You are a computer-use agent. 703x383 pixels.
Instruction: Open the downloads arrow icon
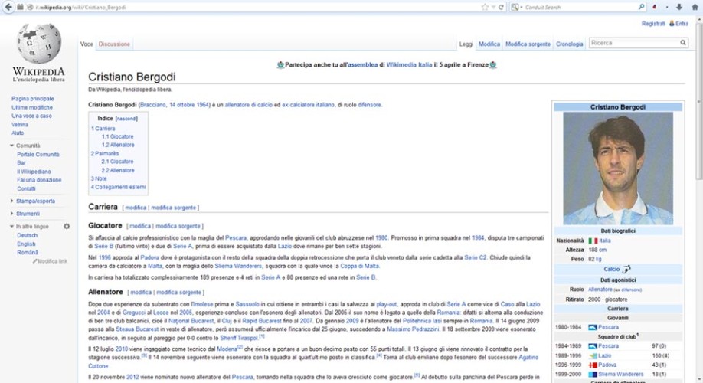pos(679,7)
